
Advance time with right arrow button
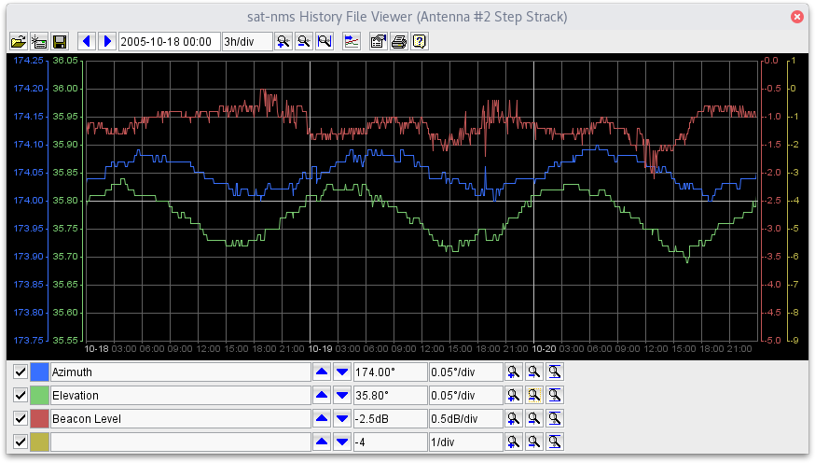pyautogui.click(x=107, y=41)
